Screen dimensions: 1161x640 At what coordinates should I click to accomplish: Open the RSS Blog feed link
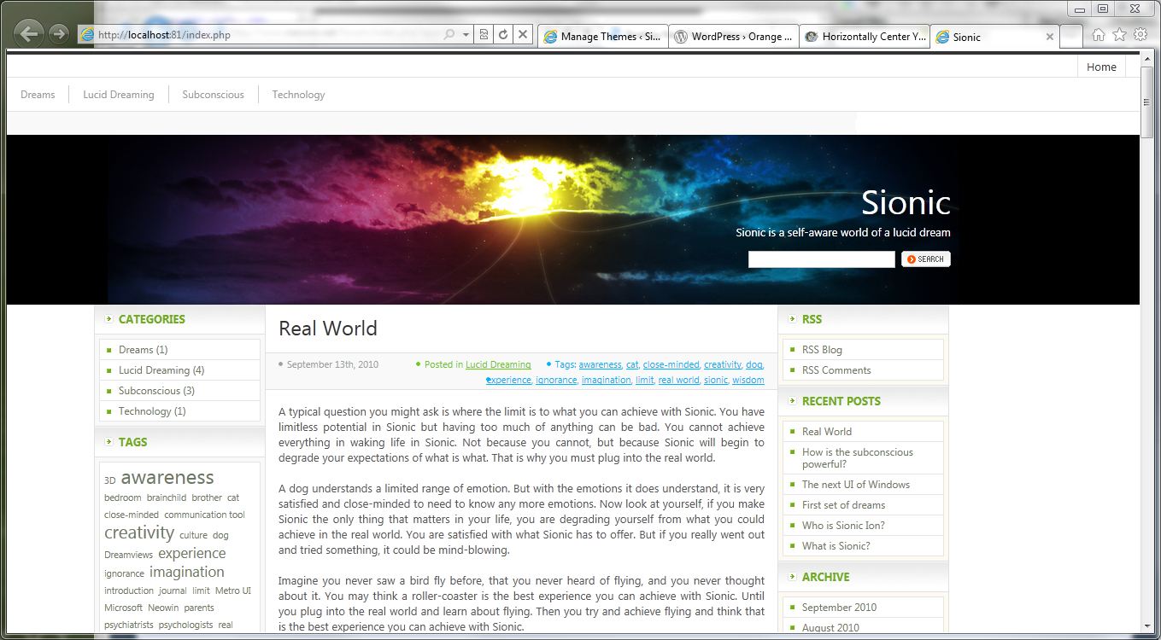[x=822, y=350]
